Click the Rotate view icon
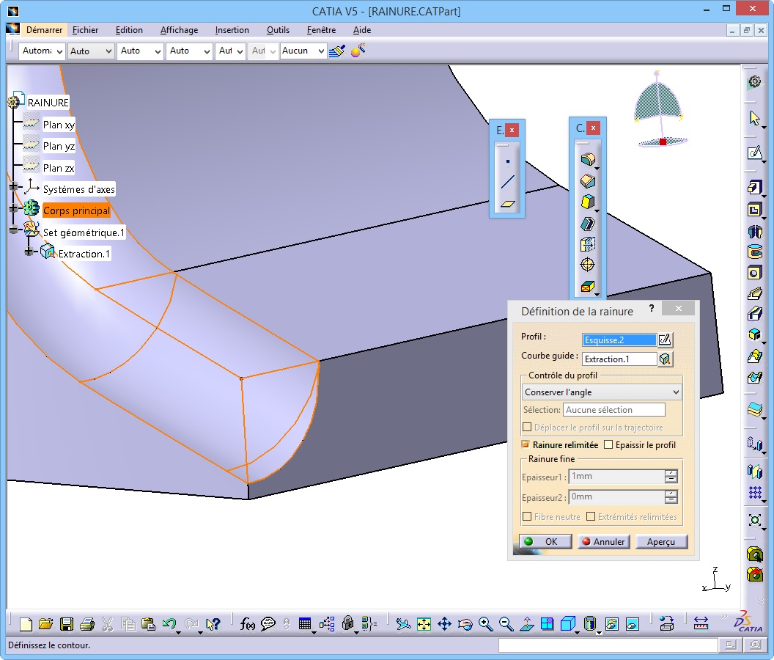774x660 pixels. 465,624
